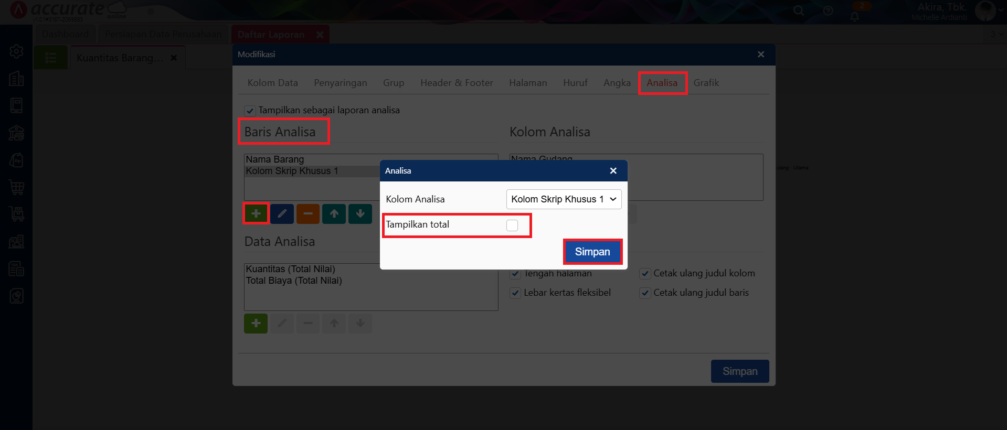
Task: Close the Analisa dialog
Action: point(613,171)
